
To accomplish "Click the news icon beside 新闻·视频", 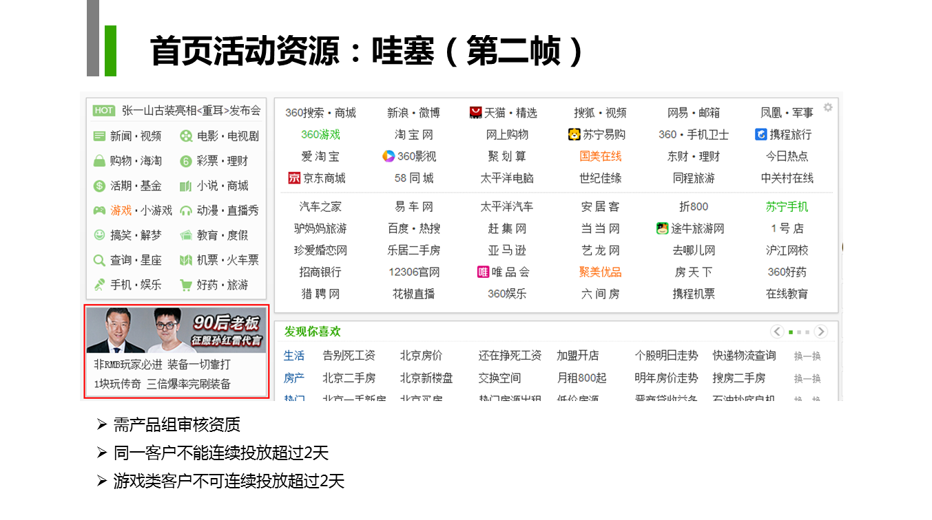I will pos(99,136).
